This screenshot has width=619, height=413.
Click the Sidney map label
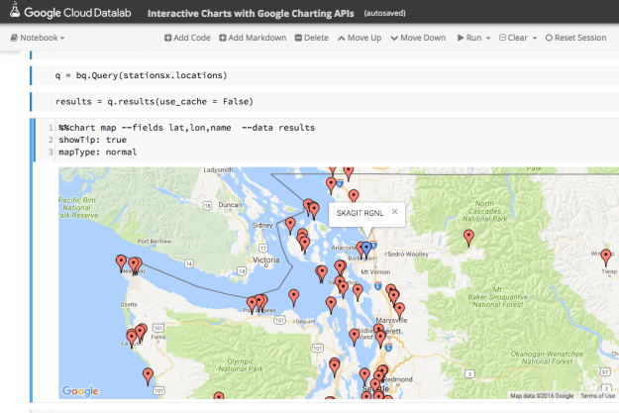point(262,225)
